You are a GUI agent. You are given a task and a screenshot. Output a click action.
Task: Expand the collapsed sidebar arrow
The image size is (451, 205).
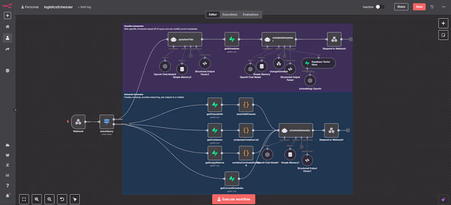click(x=15, y=109)
